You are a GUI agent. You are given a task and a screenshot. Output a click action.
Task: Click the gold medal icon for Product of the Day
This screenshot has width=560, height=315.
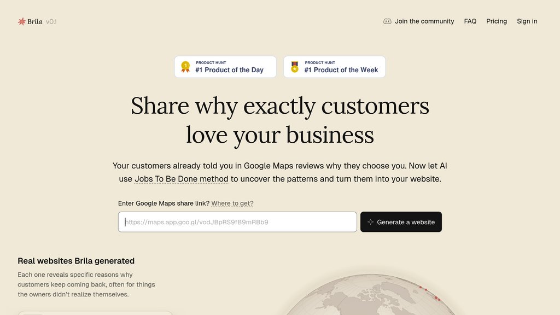(x=185, y=67)
